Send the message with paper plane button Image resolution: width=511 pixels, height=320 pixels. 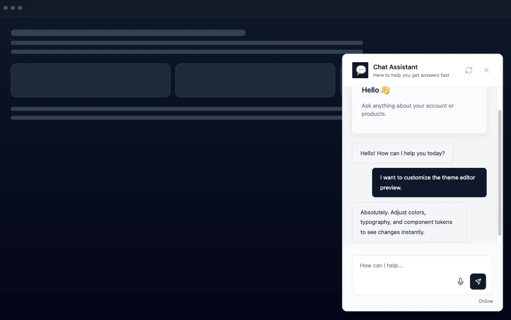478,282
